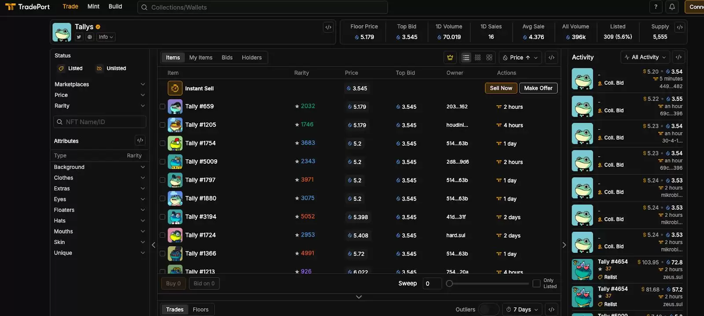Switch to the Holders tab
The height and width of the screenshot is (316, 704).
pyautogui.click(x=252, y=57)
